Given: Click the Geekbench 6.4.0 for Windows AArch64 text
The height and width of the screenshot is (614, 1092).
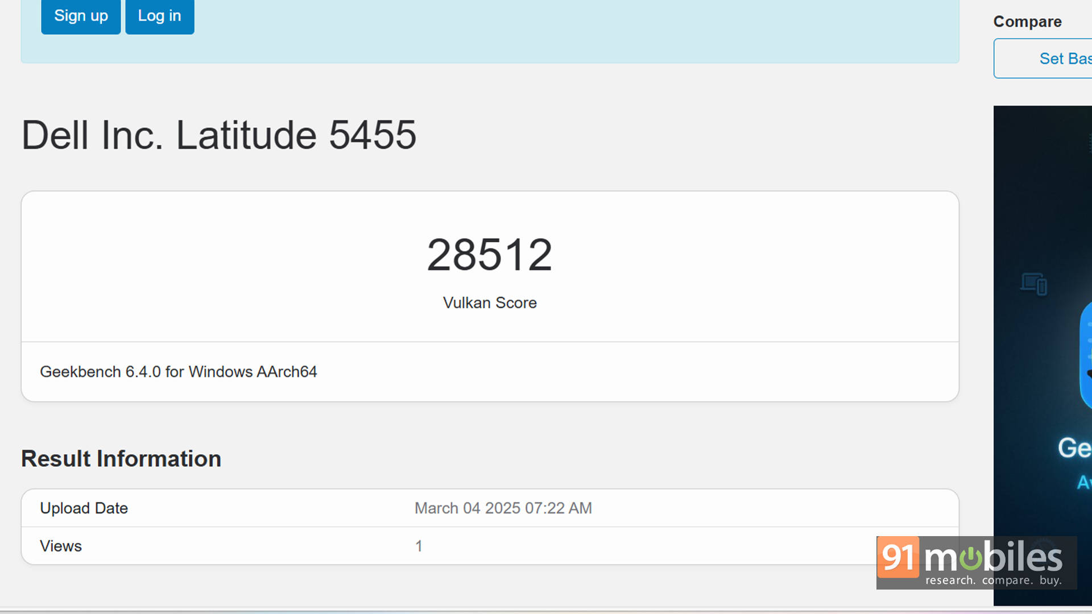Looking at the screenshot, I should (178, 372).
